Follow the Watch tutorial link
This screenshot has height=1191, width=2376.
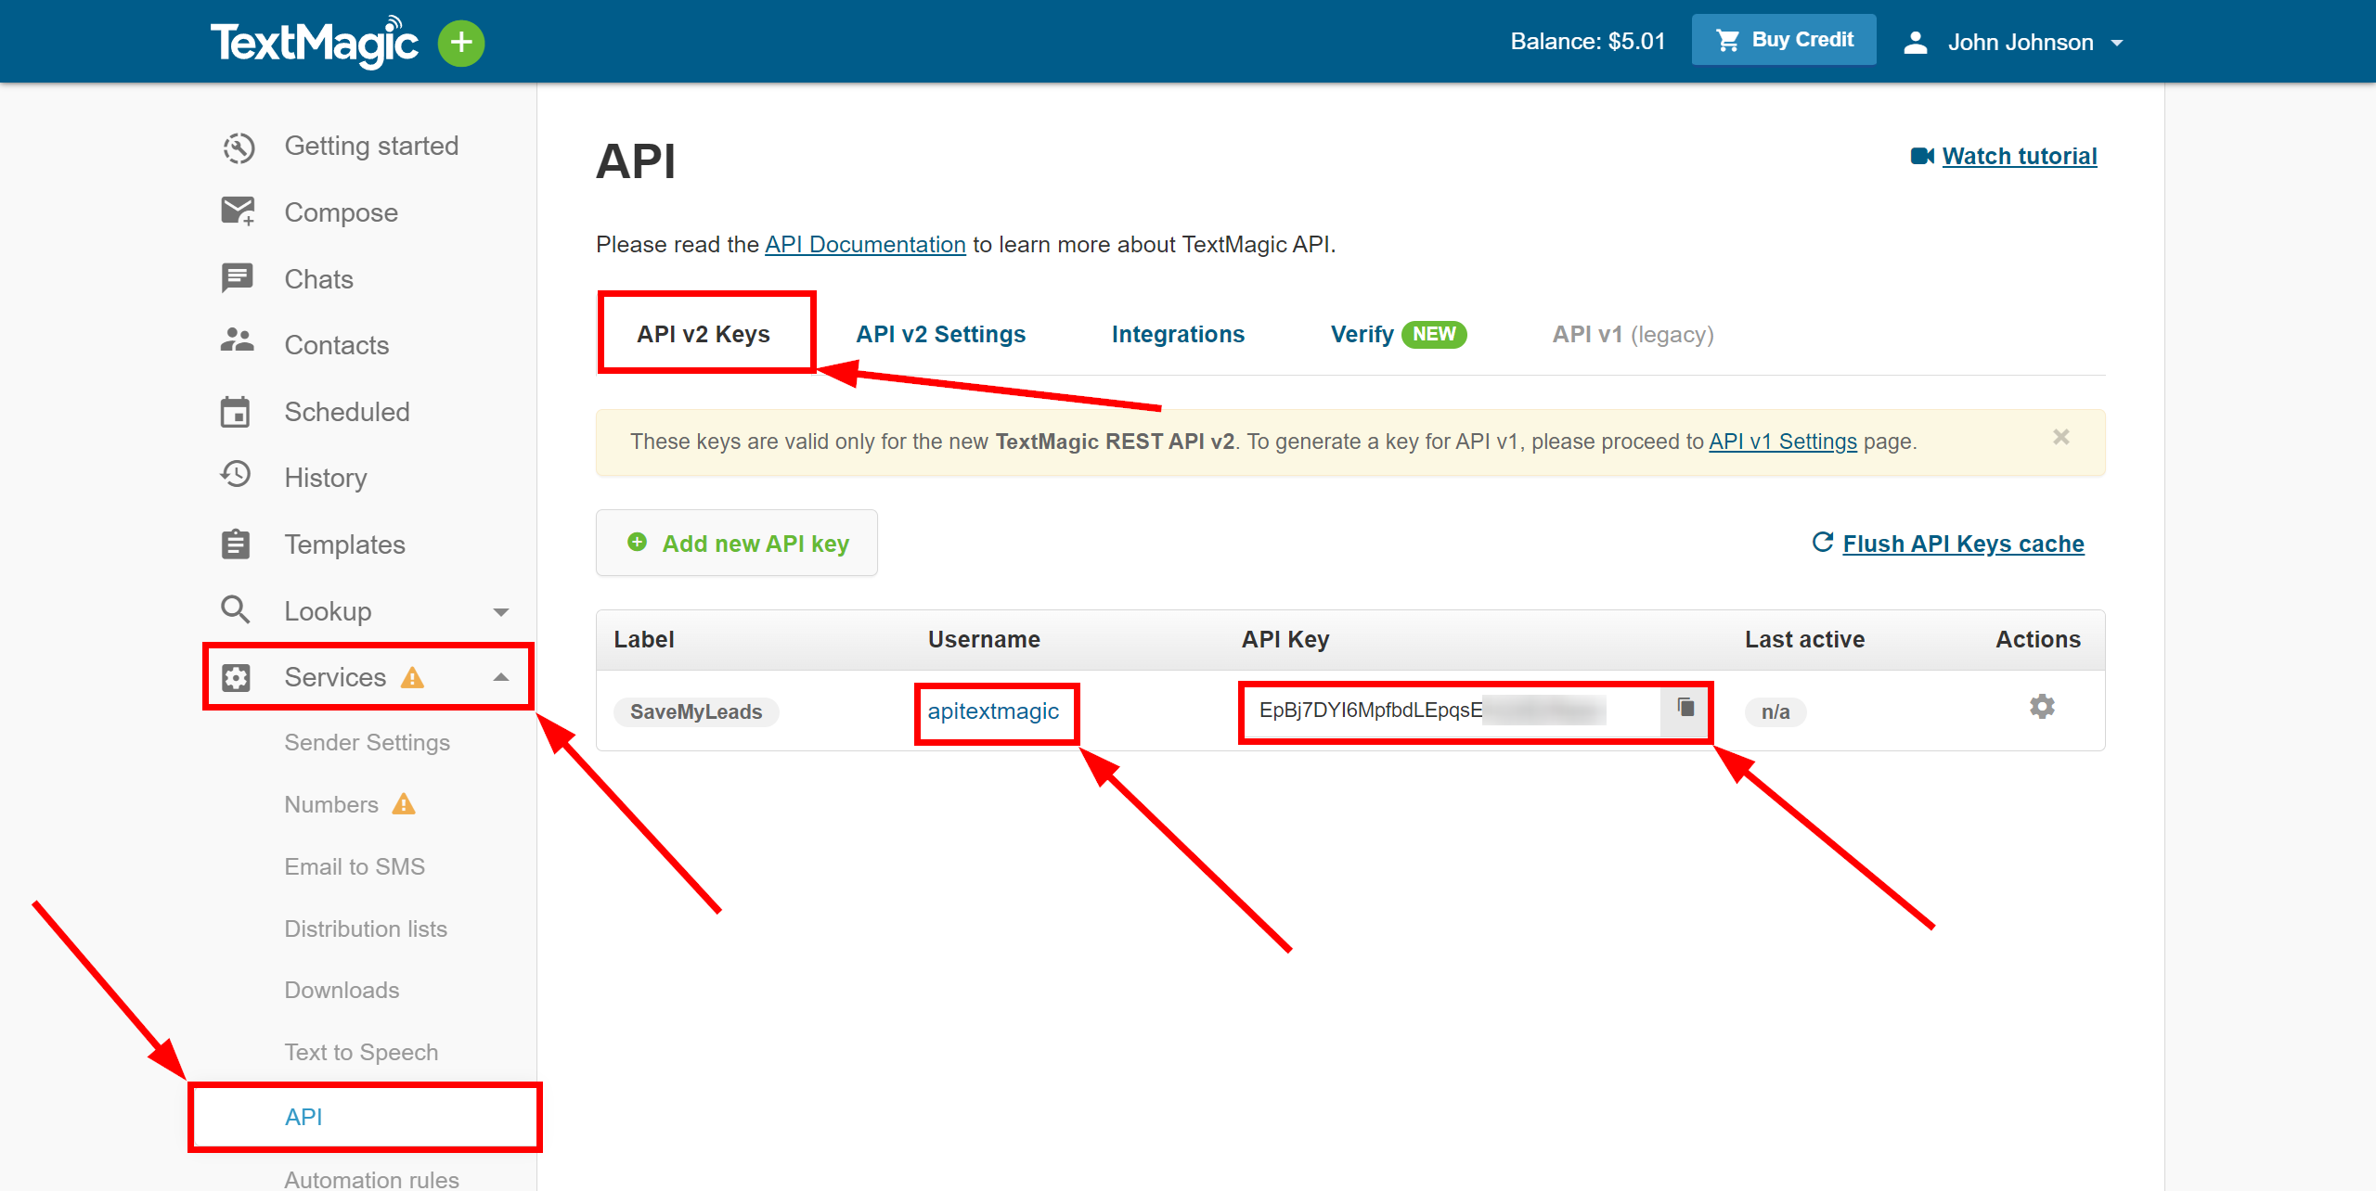click(2020, 156)
